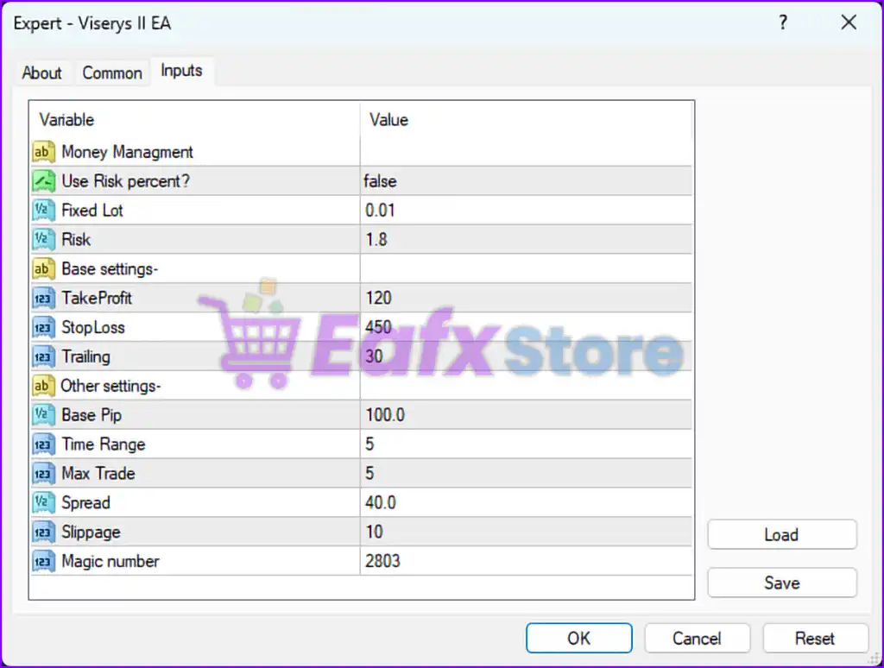Select the Other settings- label
This screenshot has width=884, height=668.
[111, 386]
